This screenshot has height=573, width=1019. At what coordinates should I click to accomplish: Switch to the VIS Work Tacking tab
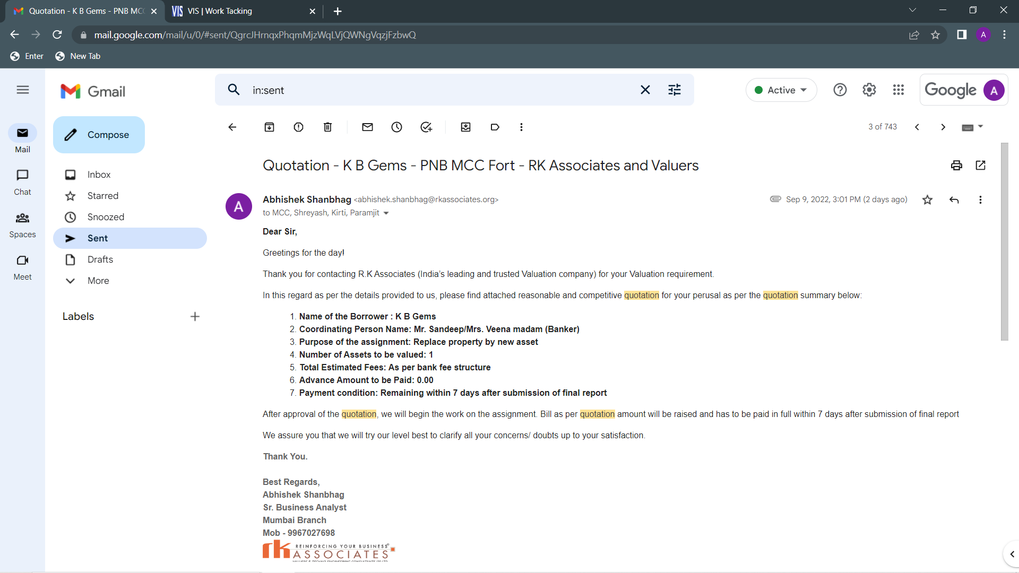click(244, 11)
